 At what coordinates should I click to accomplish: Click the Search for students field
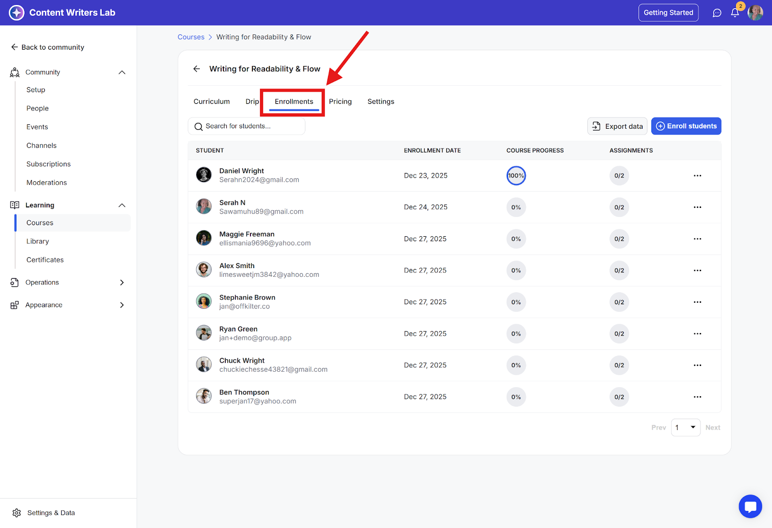point(246,126)
